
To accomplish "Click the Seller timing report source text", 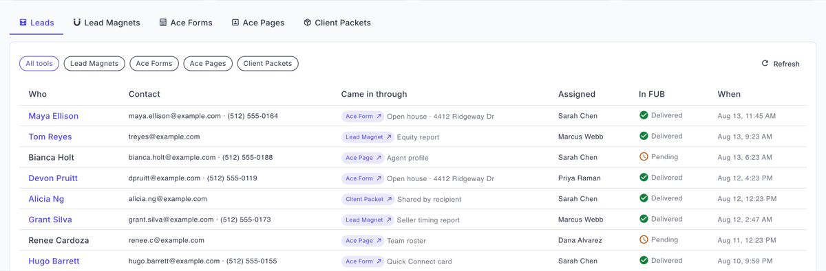I will [428, 220].
